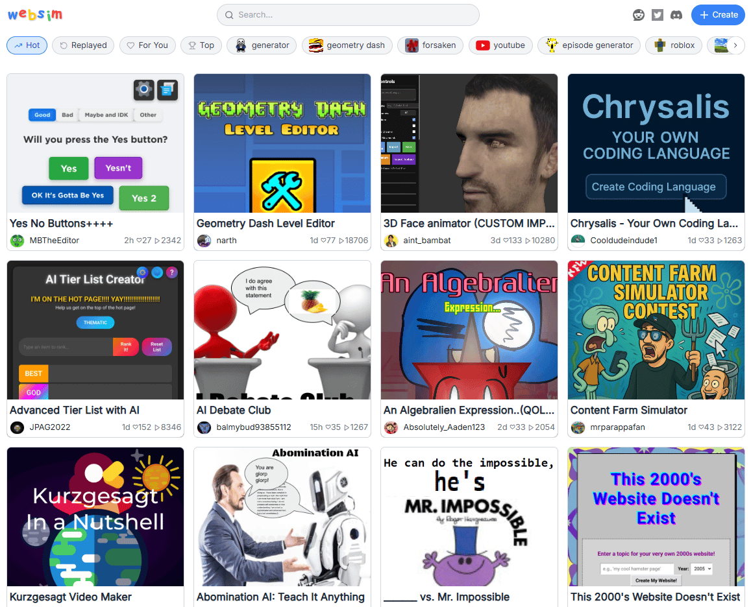Viewport: 751px width, 607px height.
Task: Click the Geometry Dash Level Editor thumbnail
Action: [282, 143]
